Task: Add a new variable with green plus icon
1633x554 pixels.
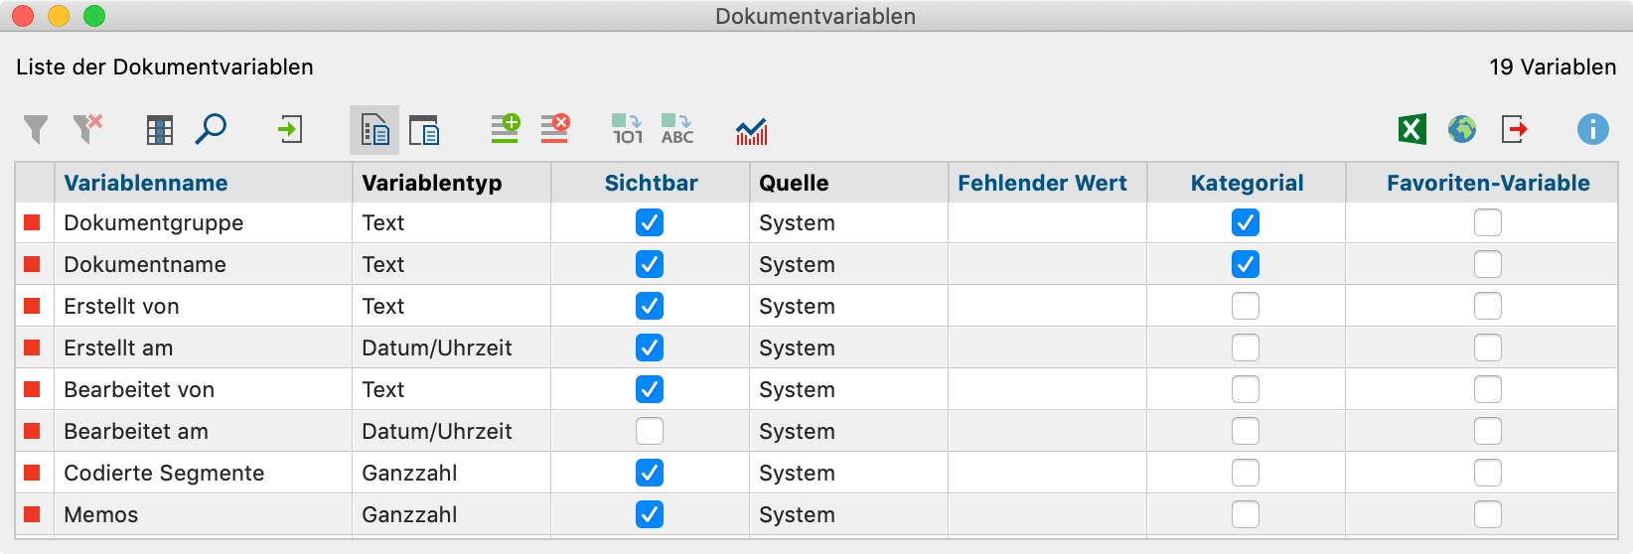Action: (x=506, y=128)
